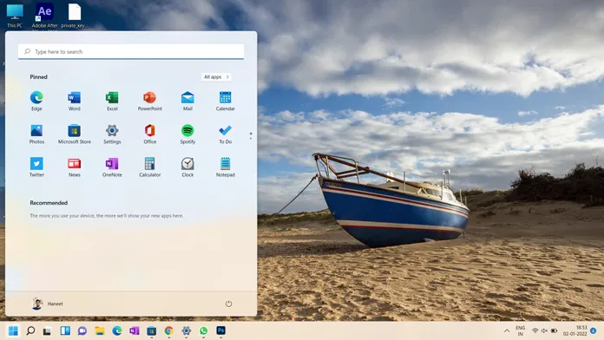
Task: Launch Spotify from pinned apps
Action: tap(187, 134)
